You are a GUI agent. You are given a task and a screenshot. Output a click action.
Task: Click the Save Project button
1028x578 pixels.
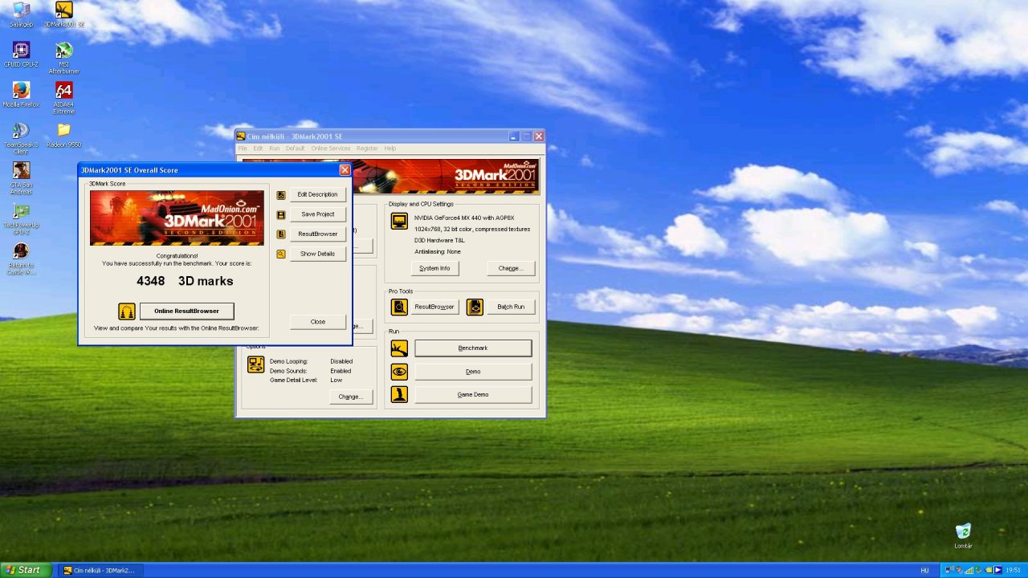317,214
